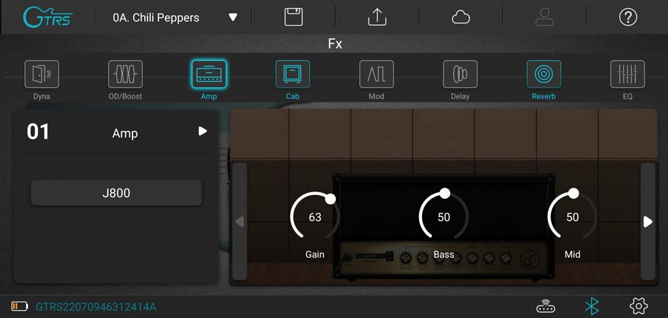Viewport: 668px width, 318px height.
Task: Open the EQ module
Action: coord(628,74)
